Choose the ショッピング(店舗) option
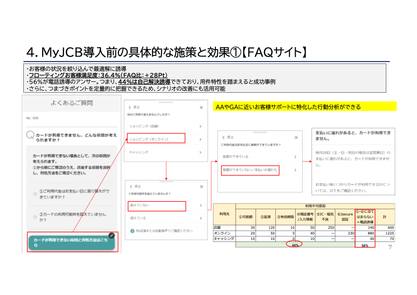Viewport: 417px width, 295px height. (165, 126)
